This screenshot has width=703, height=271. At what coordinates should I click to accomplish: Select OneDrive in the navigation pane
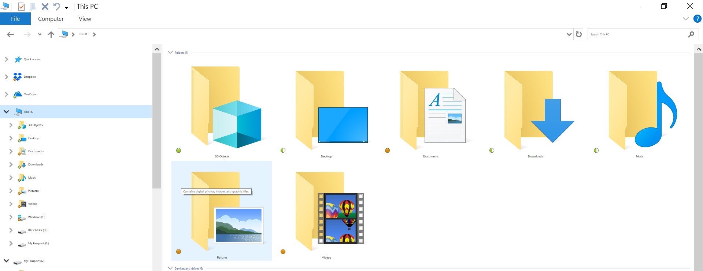point(30,94)
